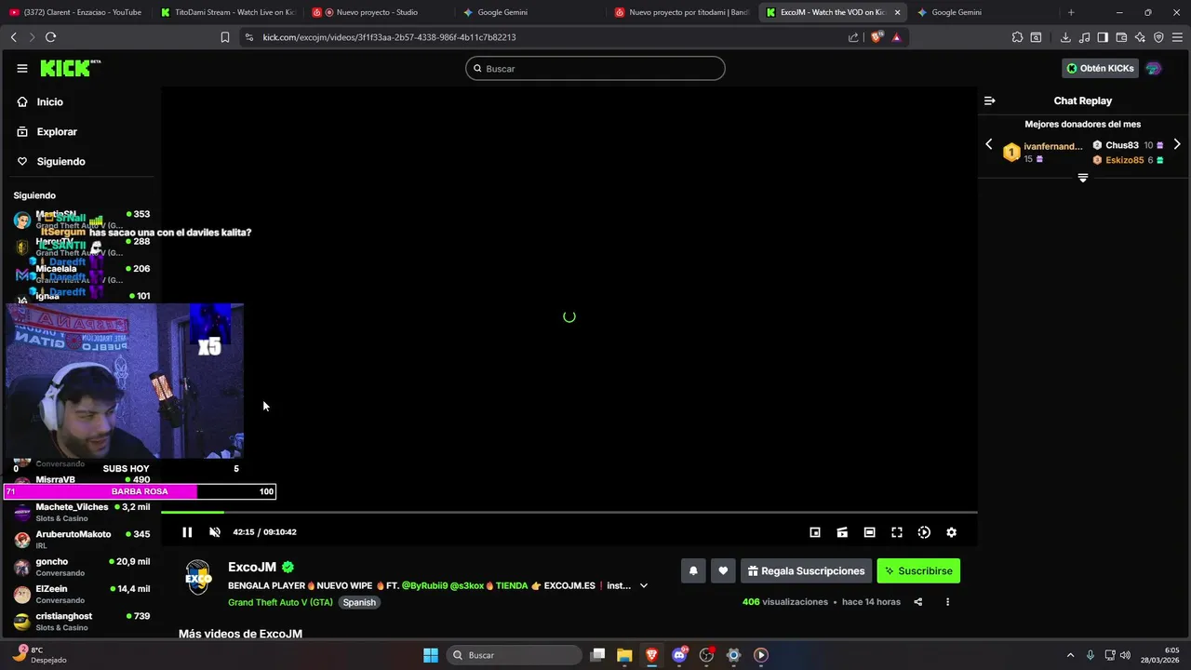Open the Leo AI sparkle icon

click(x=1140, y=37)
